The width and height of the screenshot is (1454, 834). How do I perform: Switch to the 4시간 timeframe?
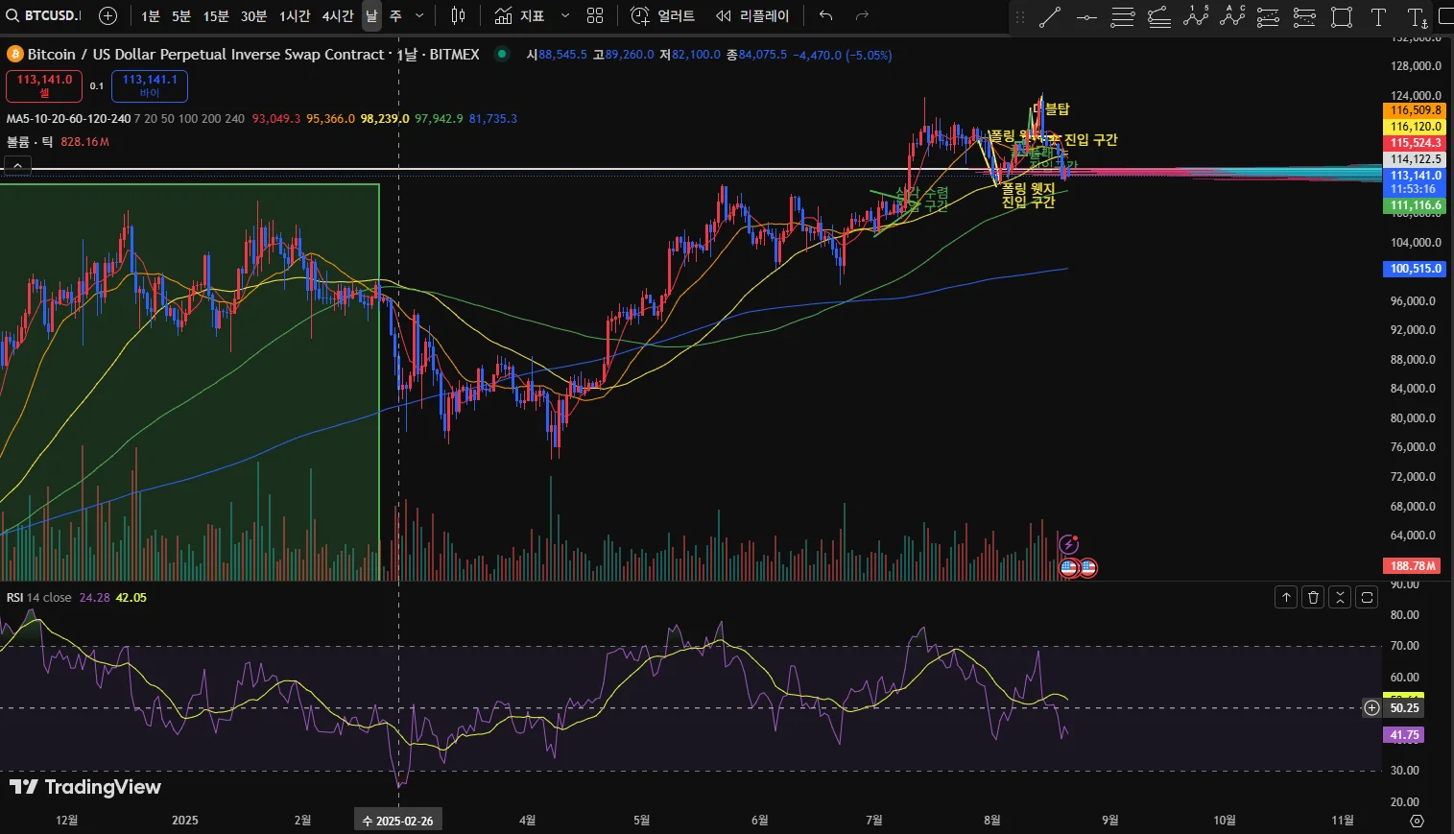[337, 15]
